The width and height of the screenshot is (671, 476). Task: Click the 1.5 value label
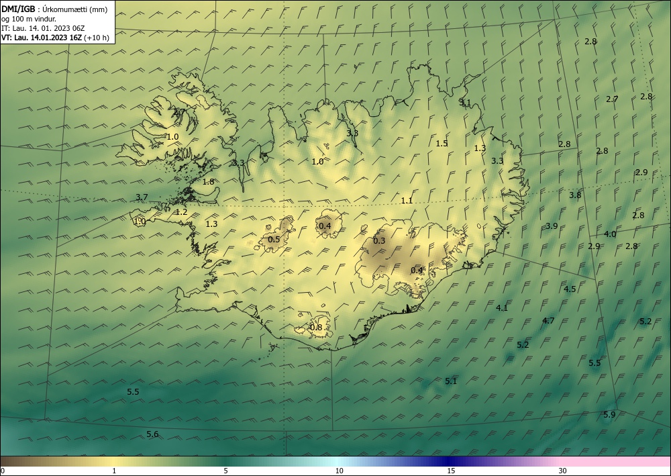coord(442,144)
